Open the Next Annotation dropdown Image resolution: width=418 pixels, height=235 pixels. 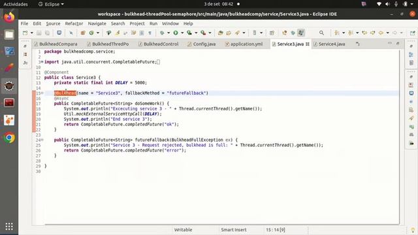point(344,33)
